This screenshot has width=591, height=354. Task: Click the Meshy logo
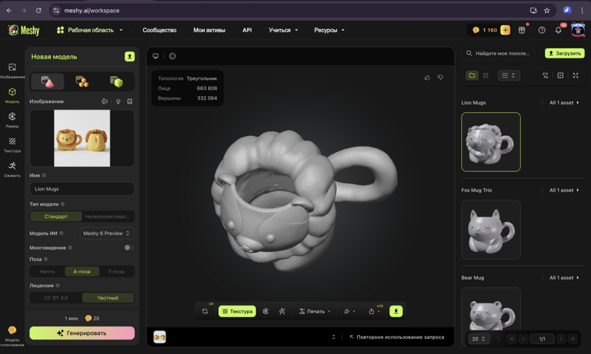point(24,30)
